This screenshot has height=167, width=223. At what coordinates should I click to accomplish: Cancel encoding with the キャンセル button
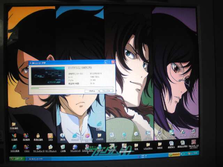[106, 91]
